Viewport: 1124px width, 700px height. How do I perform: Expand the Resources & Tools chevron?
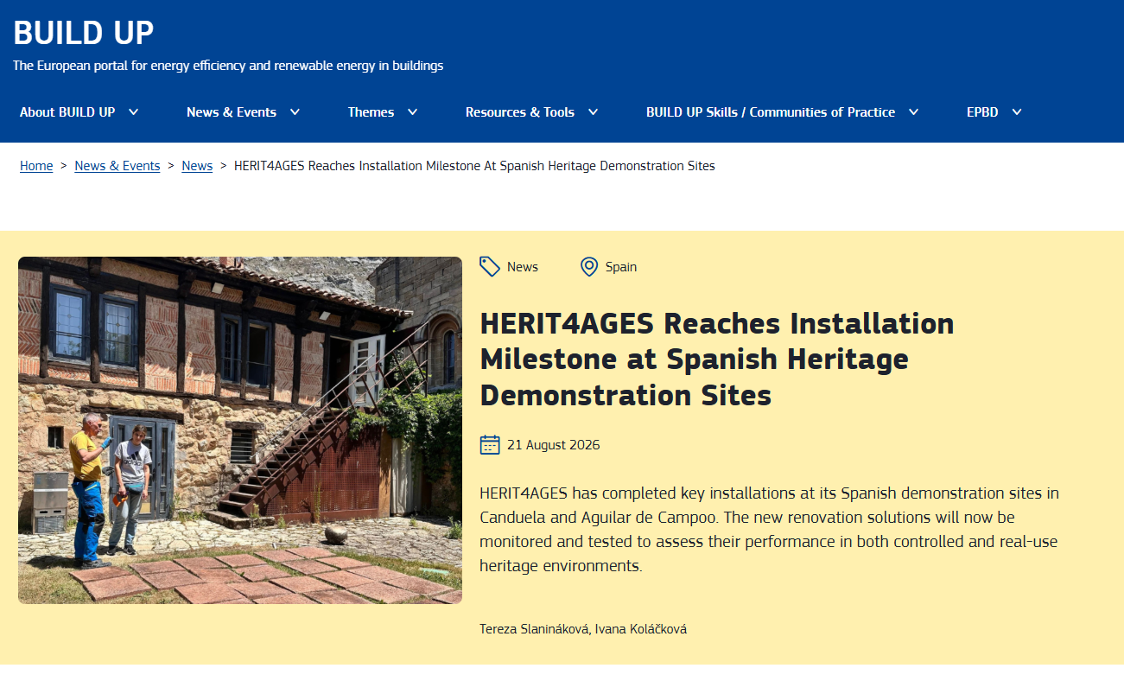pos(593,112)
